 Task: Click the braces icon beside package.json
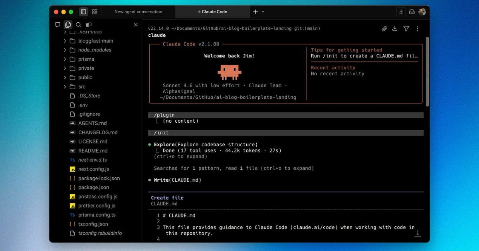click(x=72, y=188)
